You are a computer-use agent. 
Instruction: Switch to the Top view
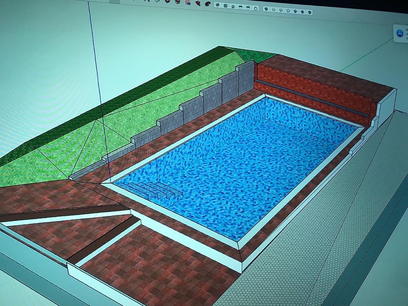coord(226,6)
